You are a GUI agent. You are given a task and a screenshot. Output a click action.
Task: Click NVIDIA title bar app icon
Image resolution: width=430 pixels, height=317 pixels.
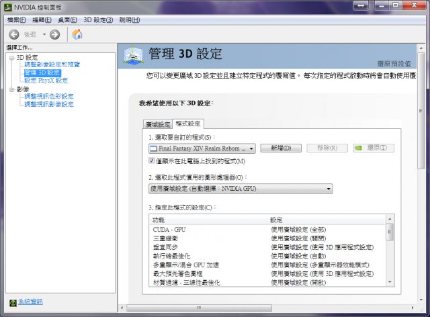click(x=8, y=7)
